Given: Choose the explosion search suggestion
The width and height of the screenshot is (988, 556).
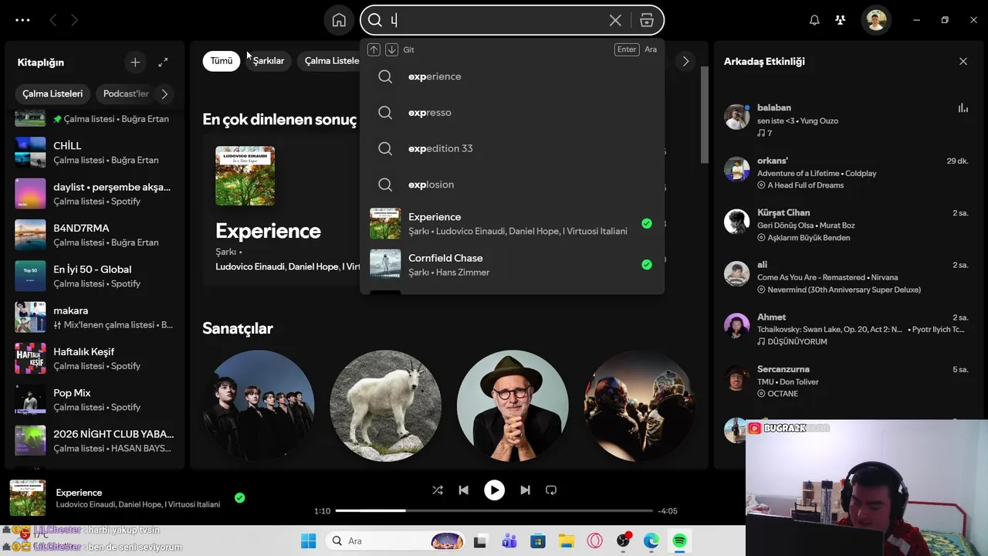Looking at the screenshot, I should [512, 185].
